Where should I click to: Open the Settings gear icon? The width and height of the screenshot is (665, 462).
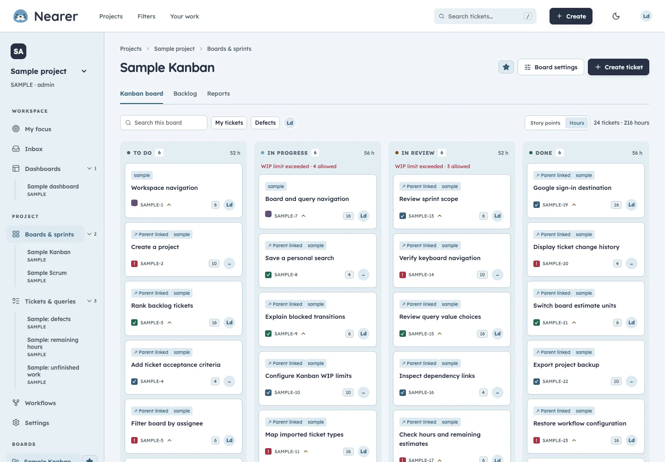[16, 423]
